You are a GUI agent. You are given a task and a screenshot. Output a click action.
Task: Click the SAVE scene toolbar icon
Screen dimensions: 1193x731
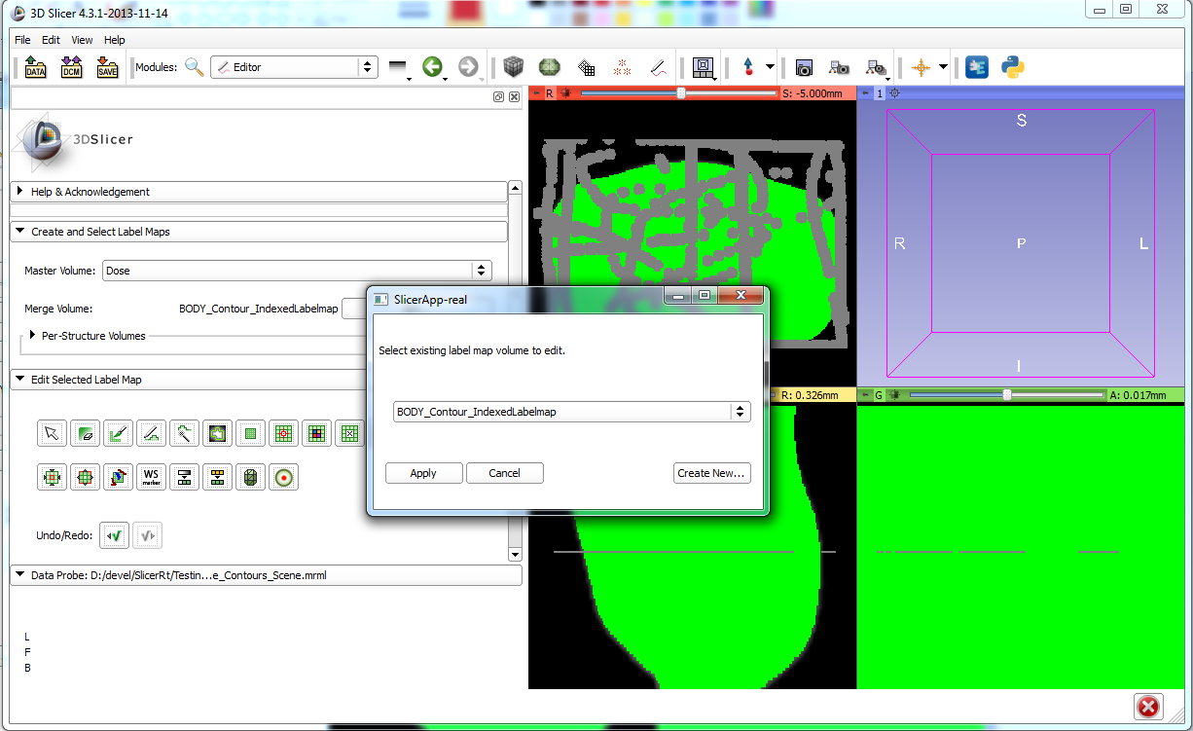pyautogui.click(x=107, y=67)
